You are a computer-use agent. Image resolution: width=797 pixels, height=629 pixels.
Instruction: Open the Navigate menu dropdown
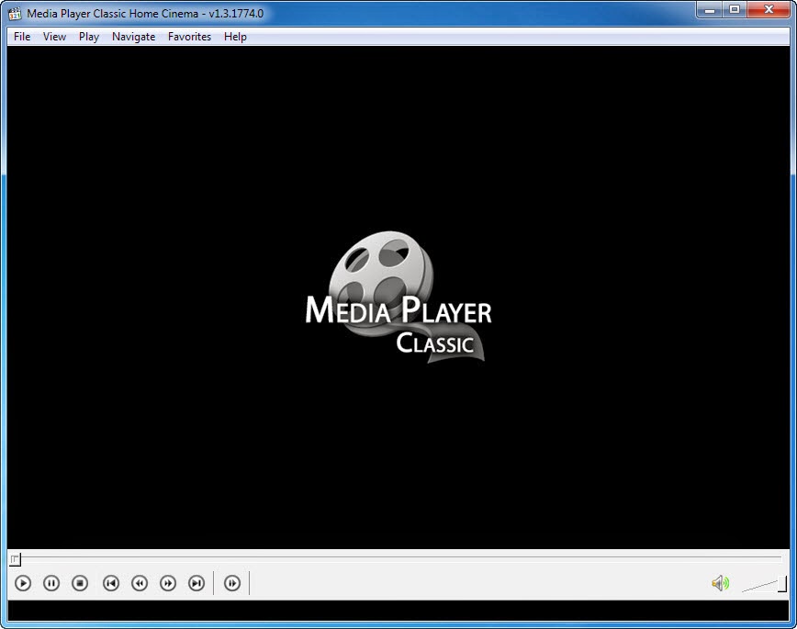(133, 37)
